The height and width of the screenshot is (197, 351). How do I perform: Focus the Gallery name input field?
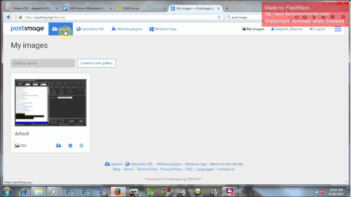tap(43, 63)
